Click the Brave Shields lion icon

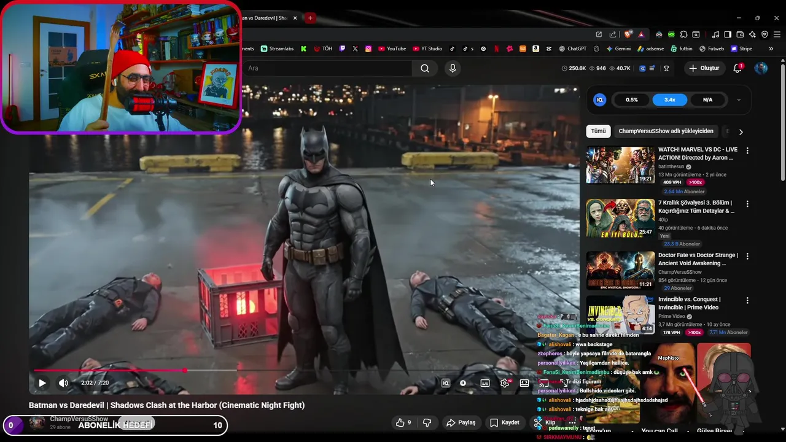tap(628, 34)
